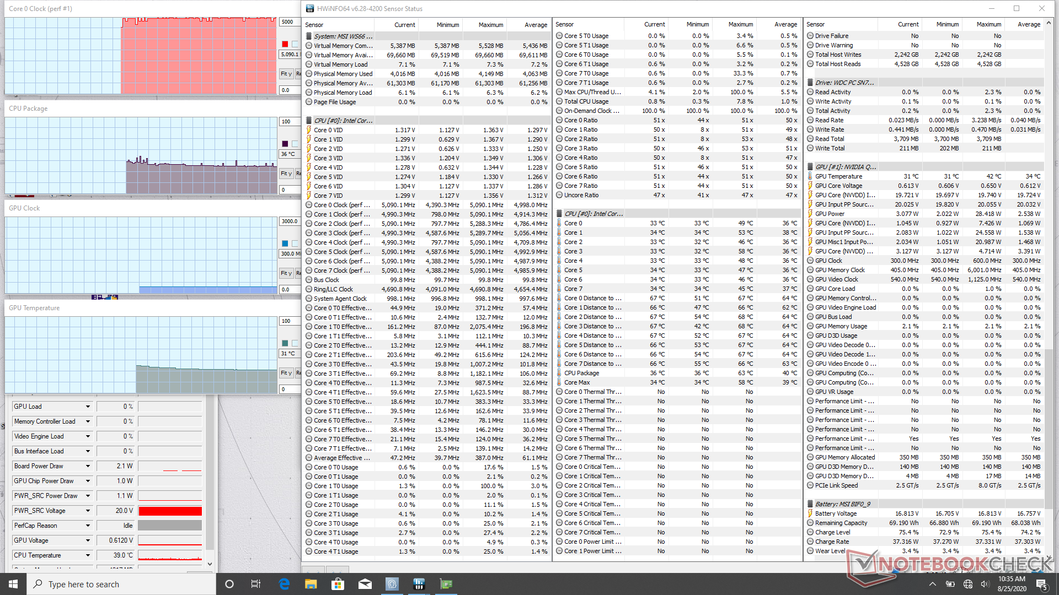Open the Microsoft Store taskbar icon

(338, 584)
